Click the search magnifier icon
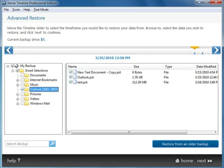 tap(52, 144)
